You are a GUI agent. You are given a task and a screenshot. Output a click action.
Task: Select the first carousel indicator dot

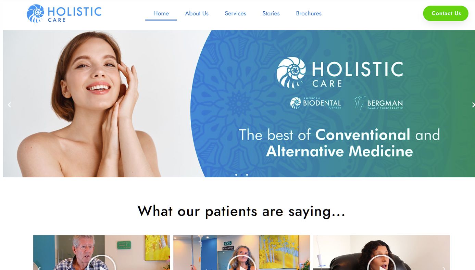(x=236, y=175)
